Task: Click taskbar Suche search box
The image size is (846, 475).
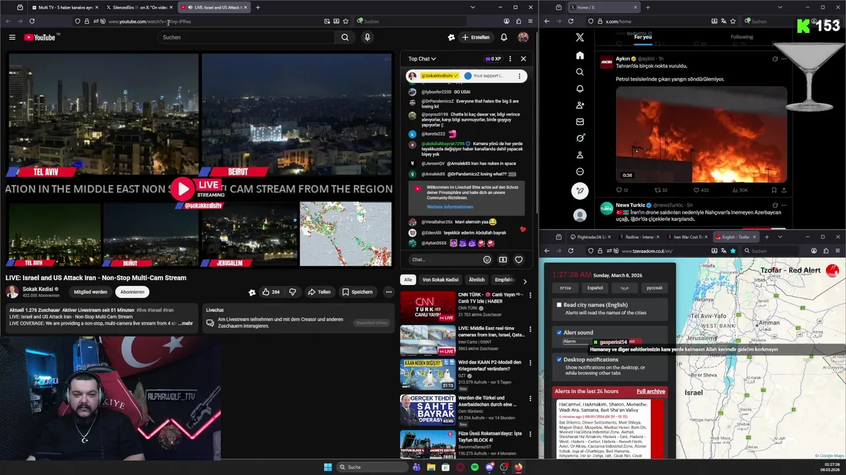Action: click(372, 467)
